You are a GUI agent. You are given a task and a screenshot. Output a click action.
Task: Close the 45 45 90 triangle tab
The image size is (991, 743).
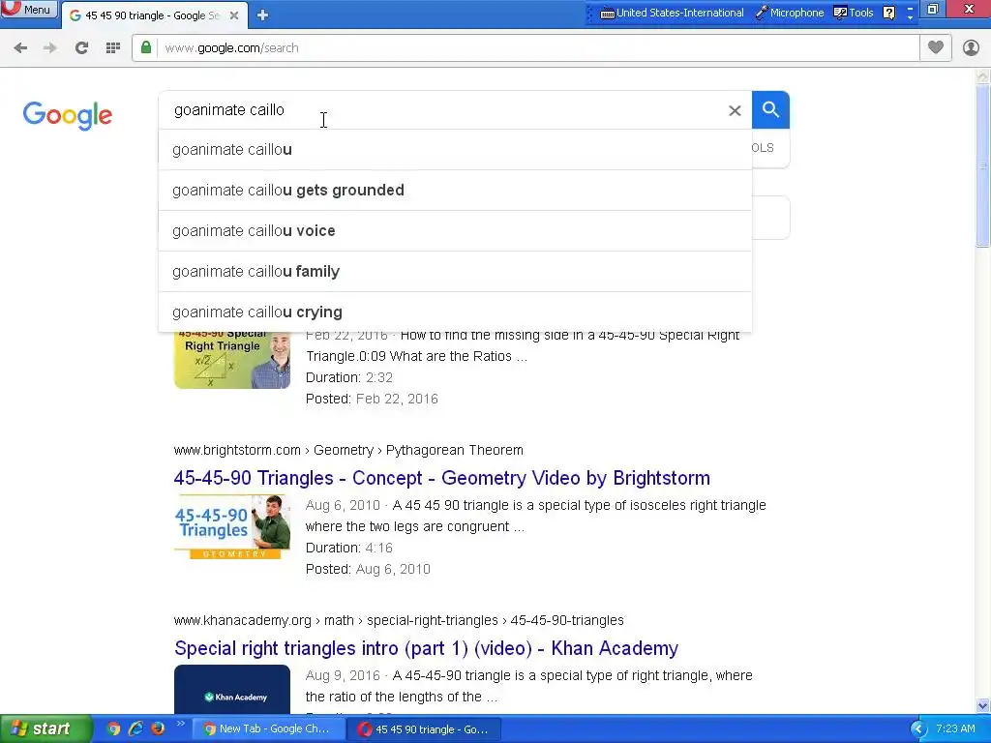tap(234, 15)
